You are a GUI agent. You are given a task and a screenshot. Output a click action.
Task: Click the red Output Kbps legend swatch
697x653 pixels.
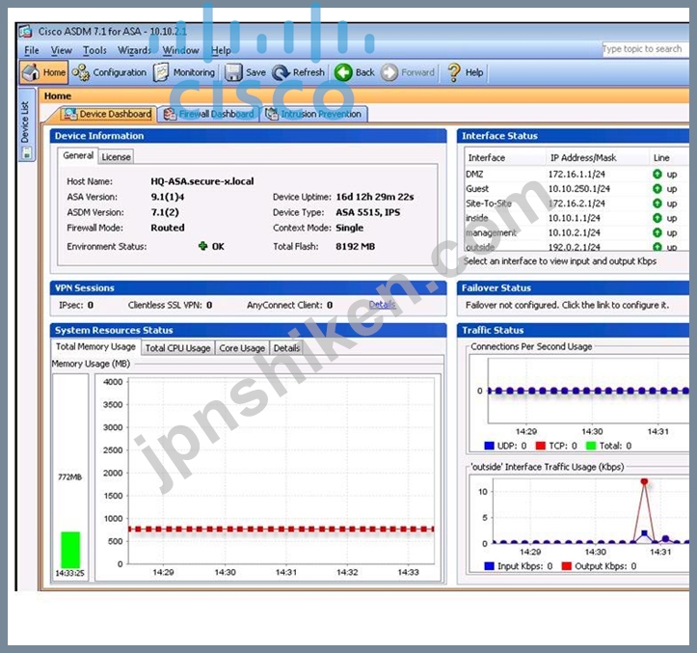(x=566, y=566)
